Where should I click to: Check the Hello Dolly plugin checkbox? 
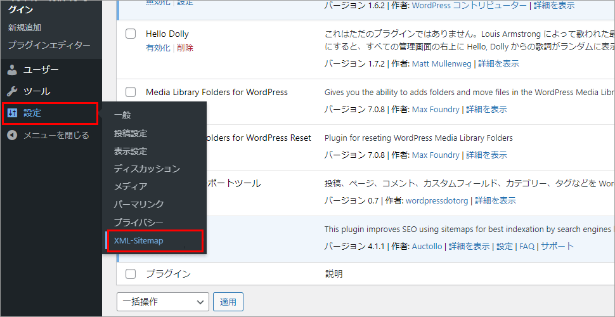coord(131,34)
